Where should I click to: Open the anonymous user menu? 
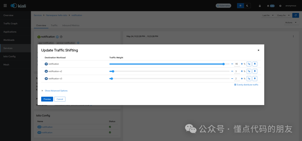[x=291, y=6]
